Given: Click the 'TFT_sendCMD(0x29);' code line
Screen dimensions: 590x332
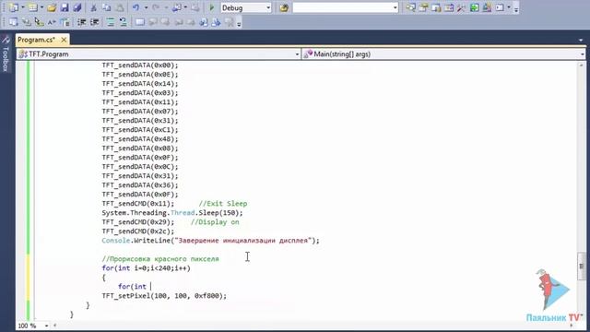Looking at the screenshot, I should point(138,222).
